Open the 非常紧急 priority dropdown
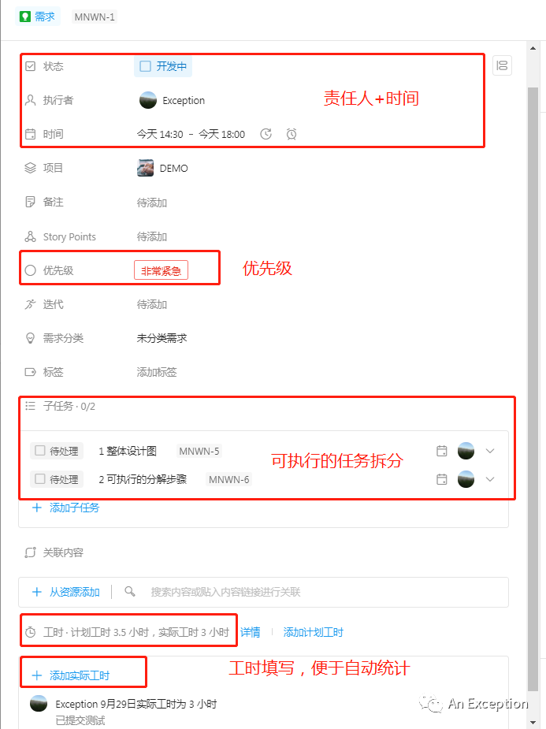Image resolution: width=546 pixels, height=729 pixels. pos(161,270)
